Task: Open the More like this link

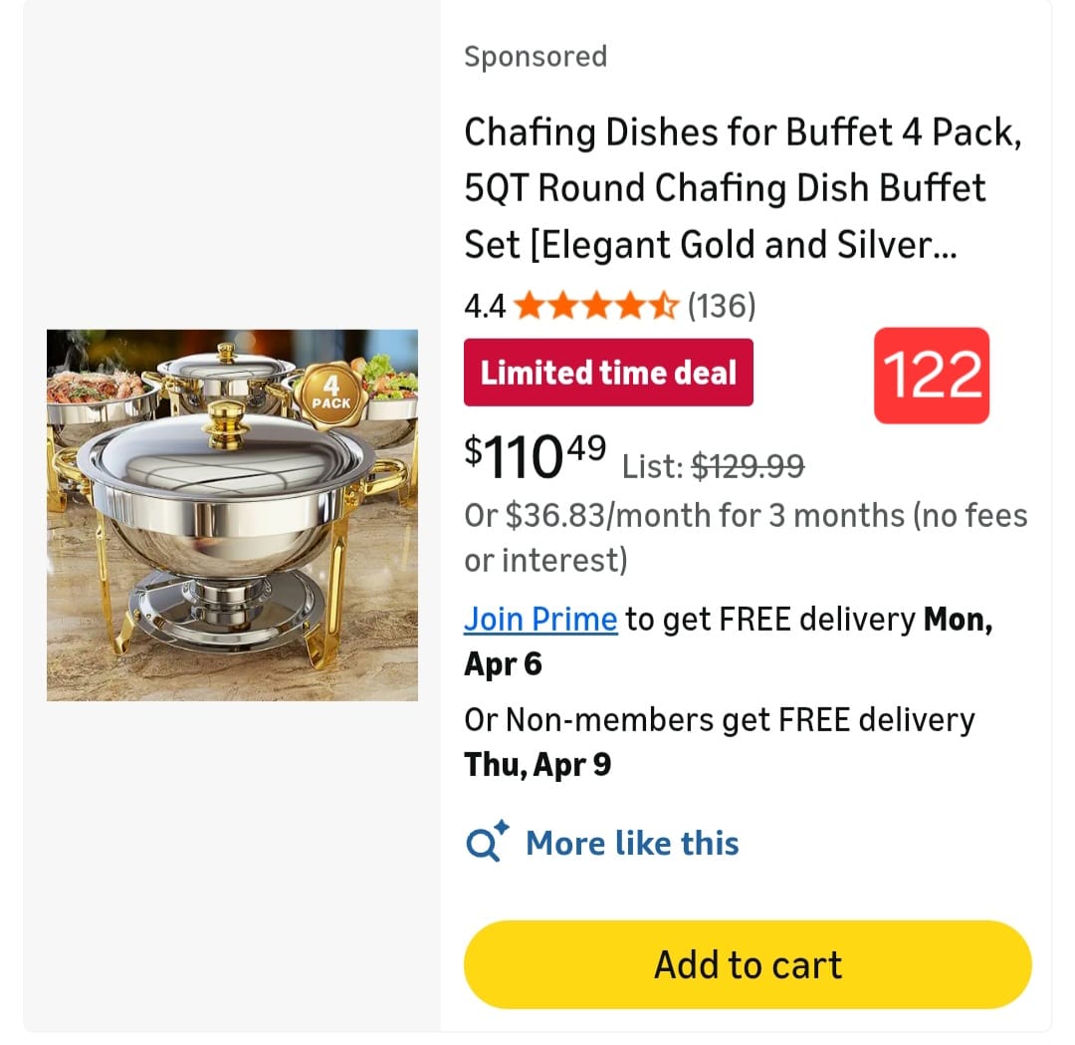Action: click(x=632, y=844)
